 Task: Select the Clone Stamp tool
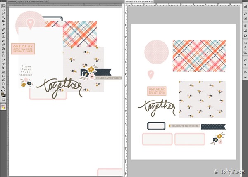coord(3,37)
